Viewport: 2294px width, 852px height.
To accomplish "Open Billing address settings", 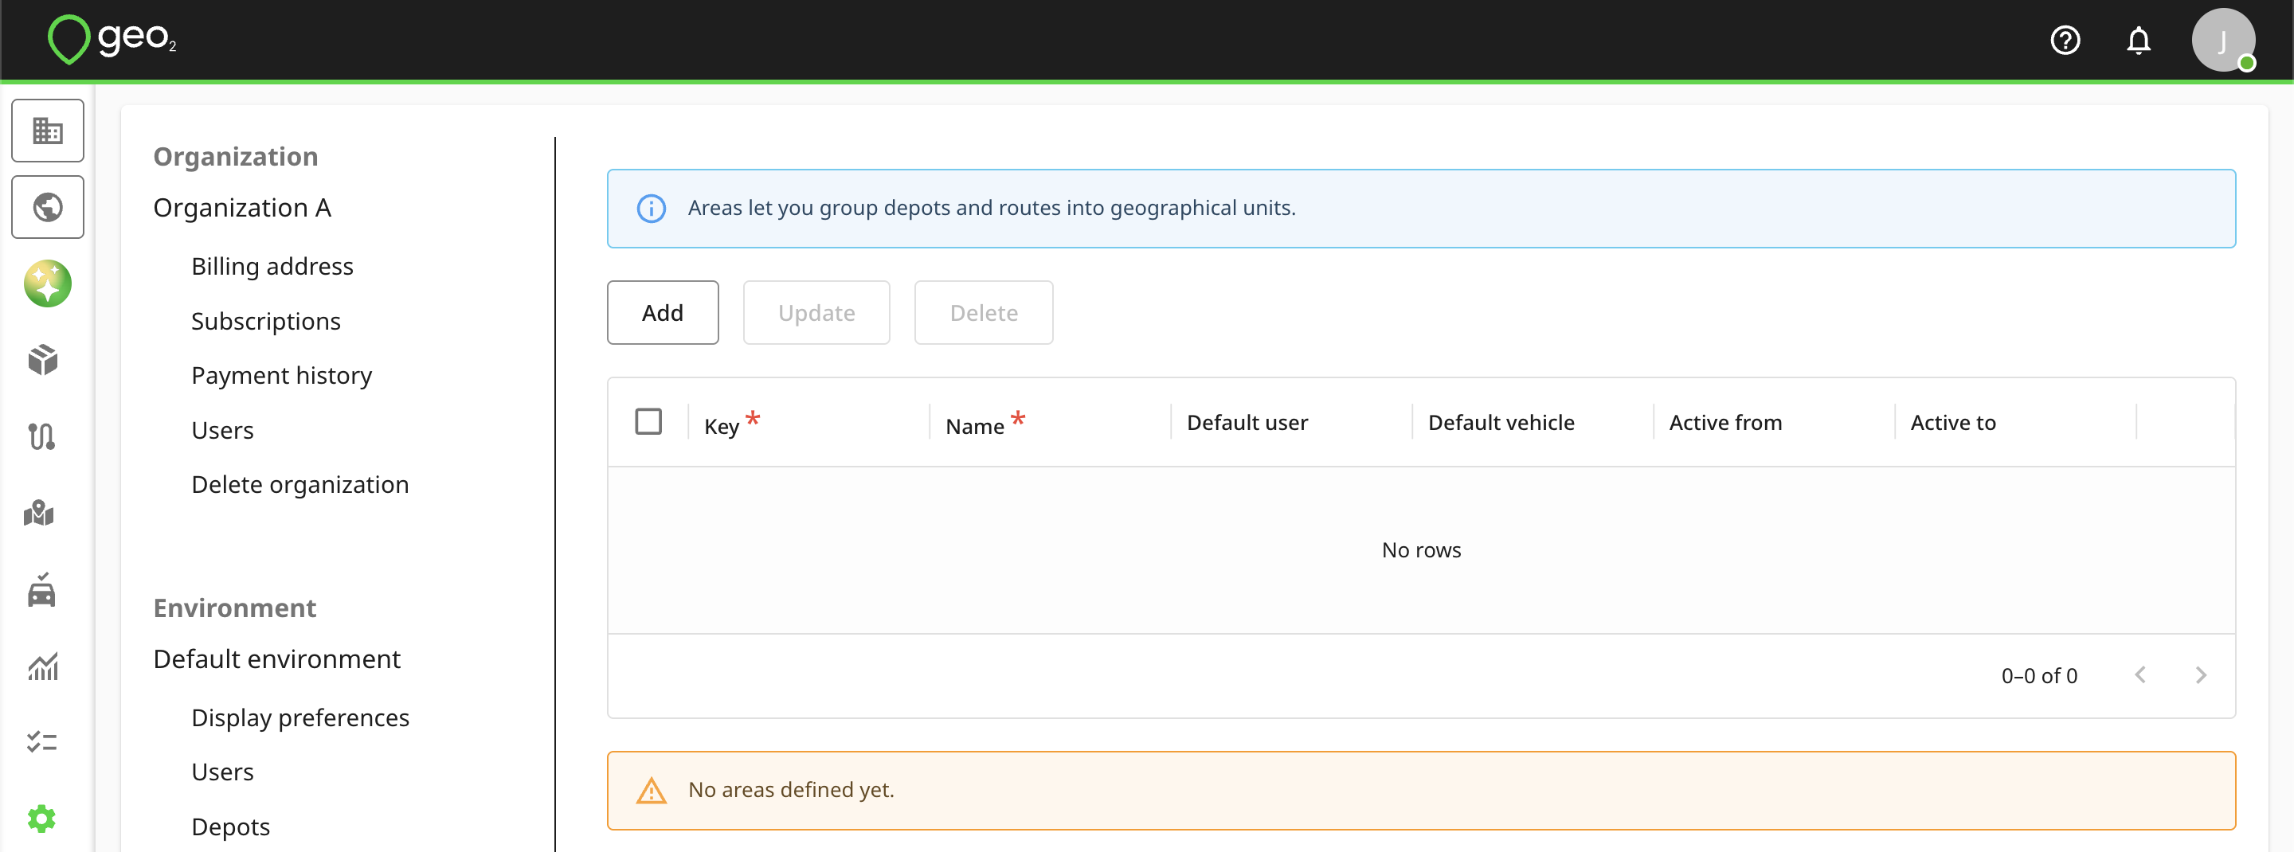I will [272, 266].
